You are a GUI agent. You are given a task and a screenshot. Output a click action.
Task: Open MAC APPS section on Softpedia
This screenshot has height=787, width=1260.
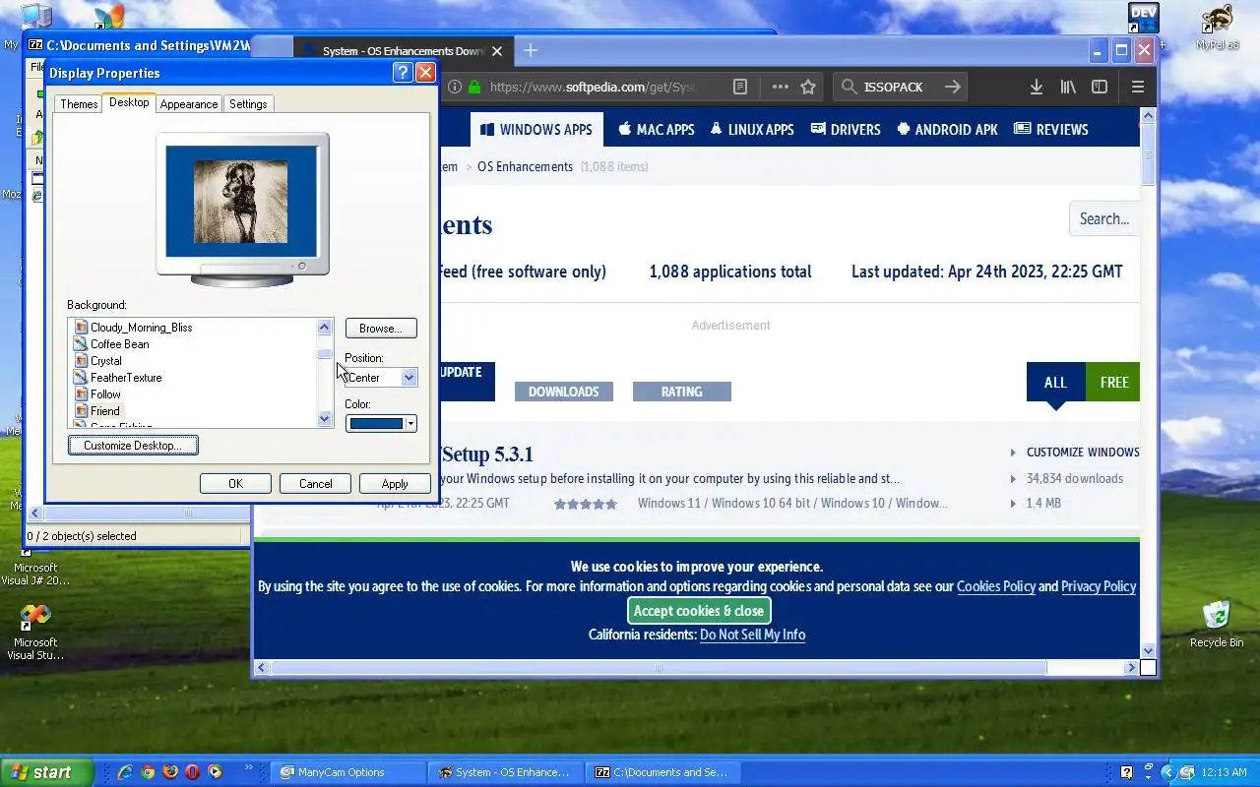pos(657,129)
